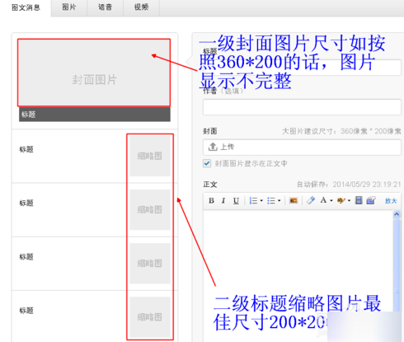The image size is (404, 342).
Task: Toggle 封面图片显示在正文中 checkbox
Action: [x=207, y=163]
